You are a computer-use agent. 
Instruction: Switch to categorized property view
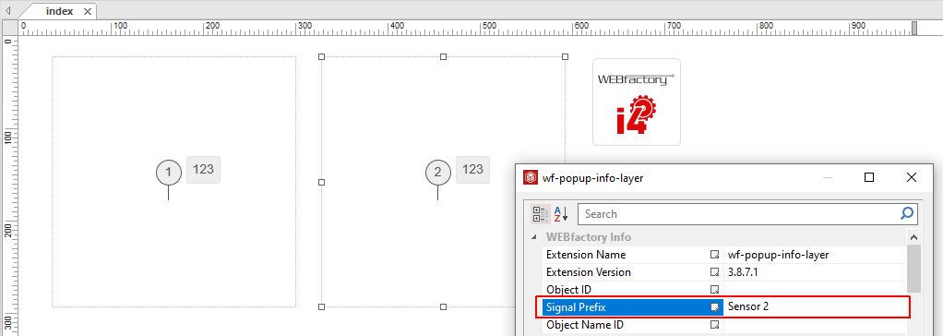(x=540, y=214)
